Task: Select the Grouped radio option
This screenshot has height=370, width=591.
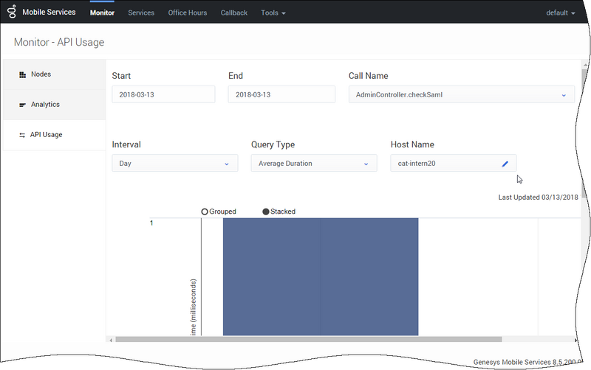Action: [x=205, y=212]
